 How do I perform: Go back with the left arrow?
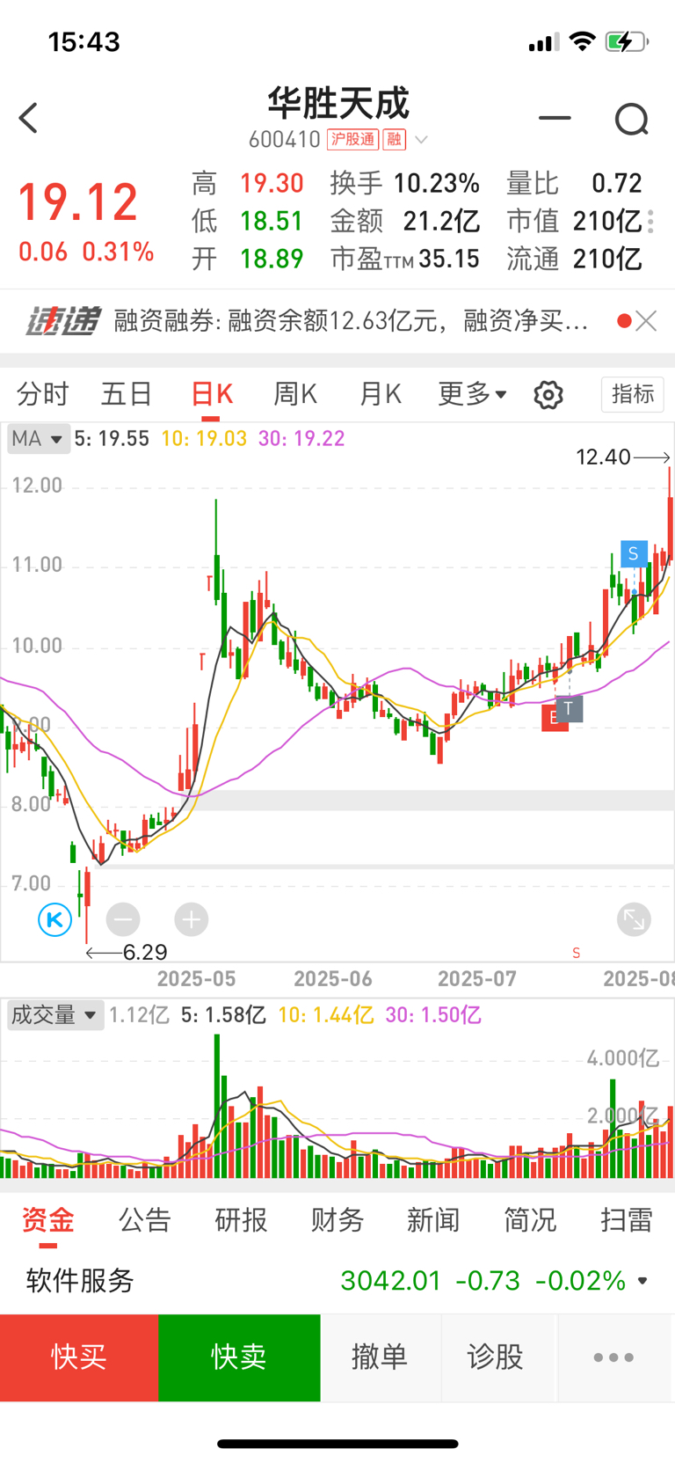tap(28, 118)
